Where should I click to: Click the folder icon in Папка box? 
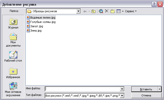click(x=29, y=11)
